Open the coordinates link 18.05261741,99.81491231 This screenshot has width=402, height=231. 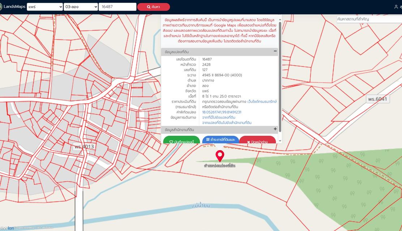pyautogui.click(x=222, y=112)
